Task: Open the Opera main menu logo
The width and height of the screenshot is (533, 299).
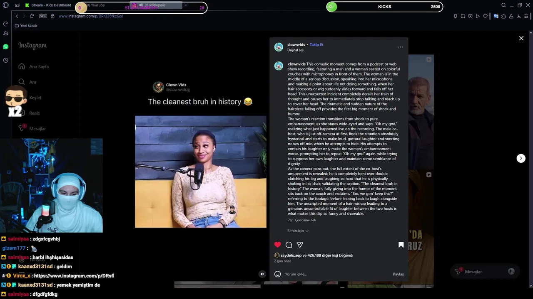Action: click(5, 5)
